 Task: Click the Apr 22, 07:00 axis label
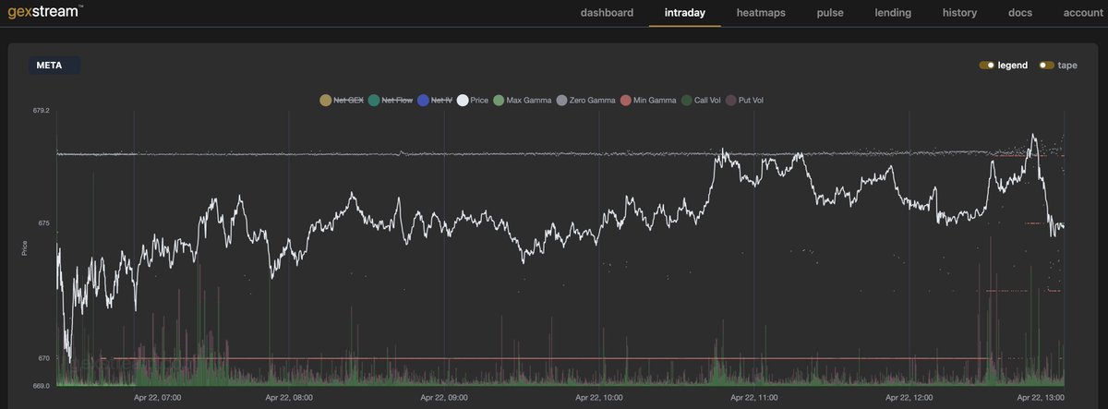(158, 399)
